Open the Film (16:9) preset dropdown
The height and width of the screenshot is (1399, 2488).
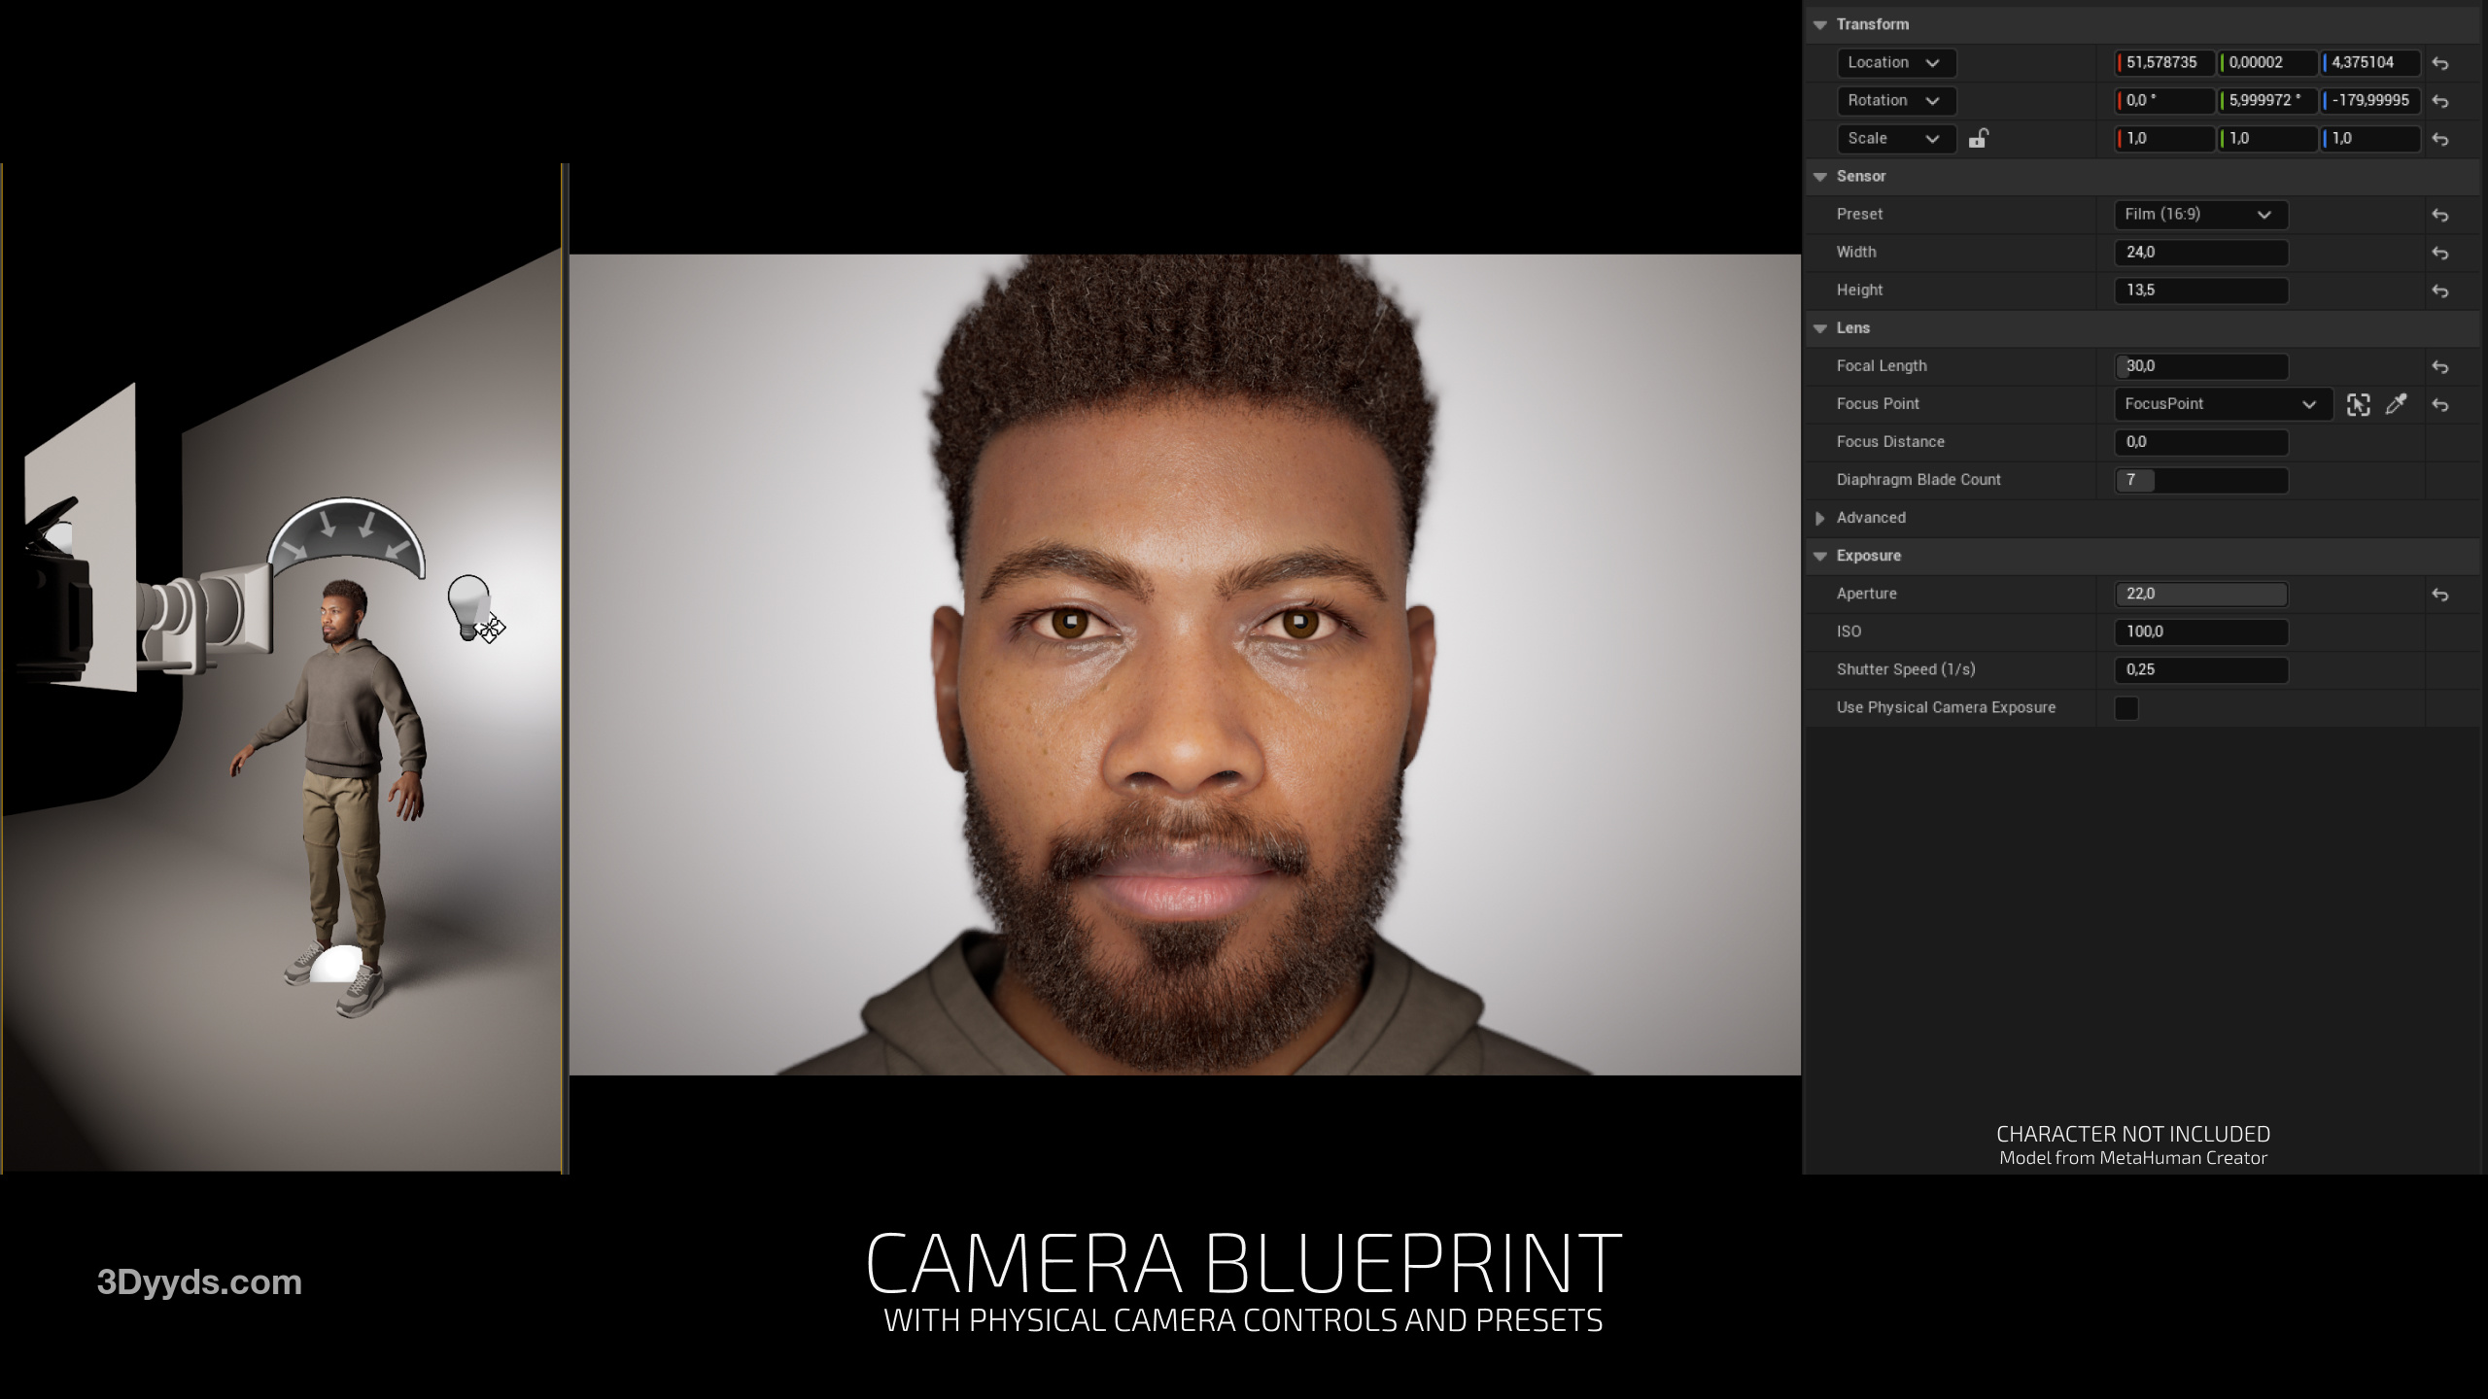click(2200, 215)
